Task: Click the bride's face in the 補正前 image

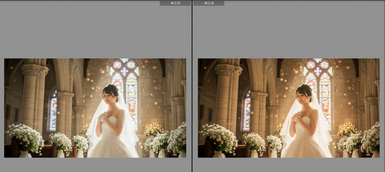Action: click(x=109, y=95)
